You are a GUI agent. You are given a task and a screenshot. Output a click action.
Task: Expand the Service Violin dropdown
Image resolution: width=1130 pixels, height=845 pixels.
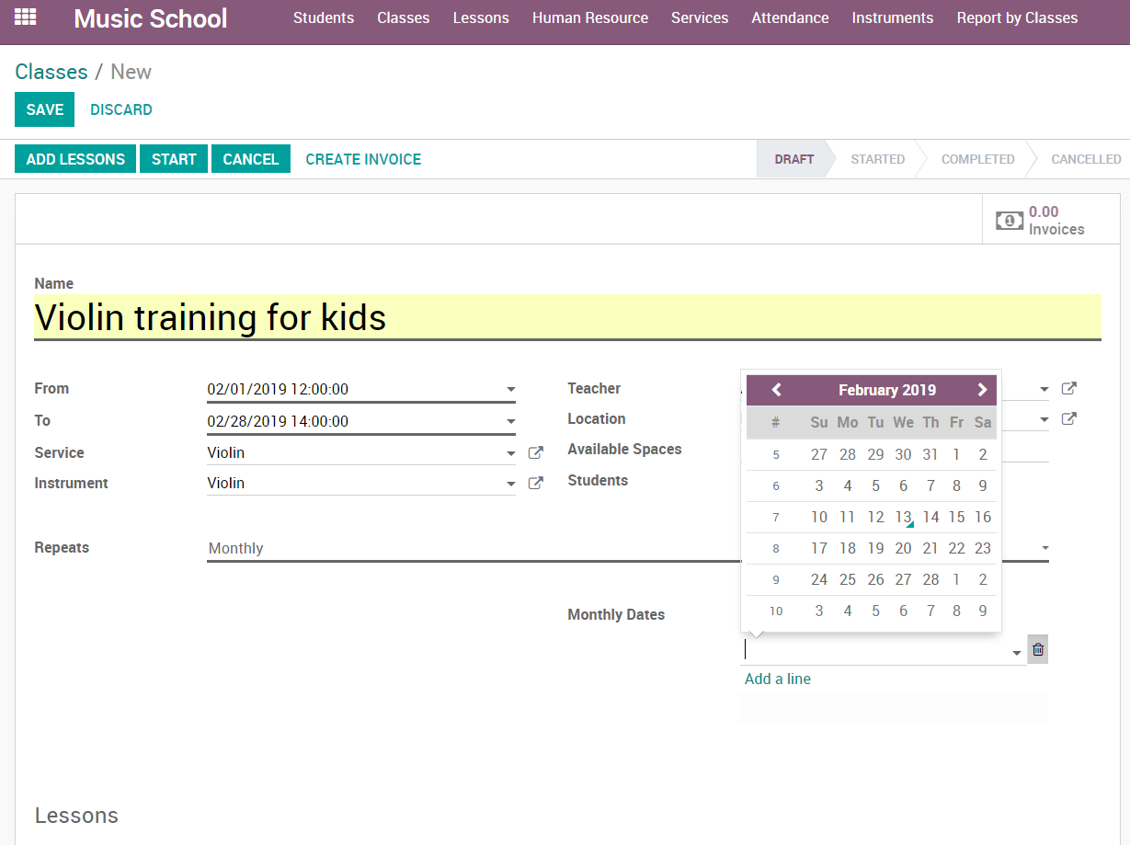click(x=511, y=454)
